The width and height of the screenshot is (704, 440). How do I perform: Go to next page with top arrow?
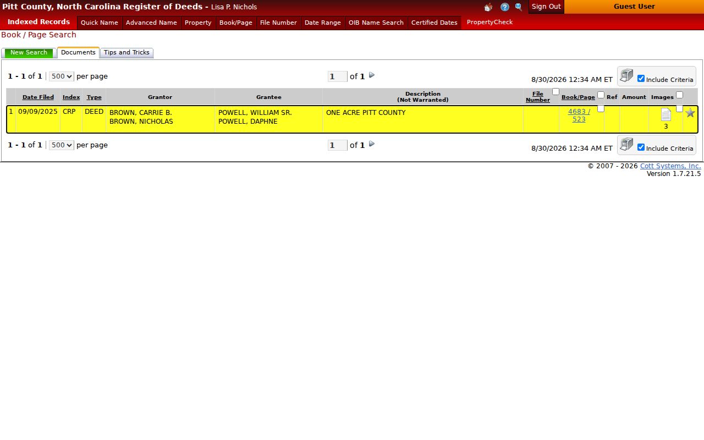click(372, 75)
